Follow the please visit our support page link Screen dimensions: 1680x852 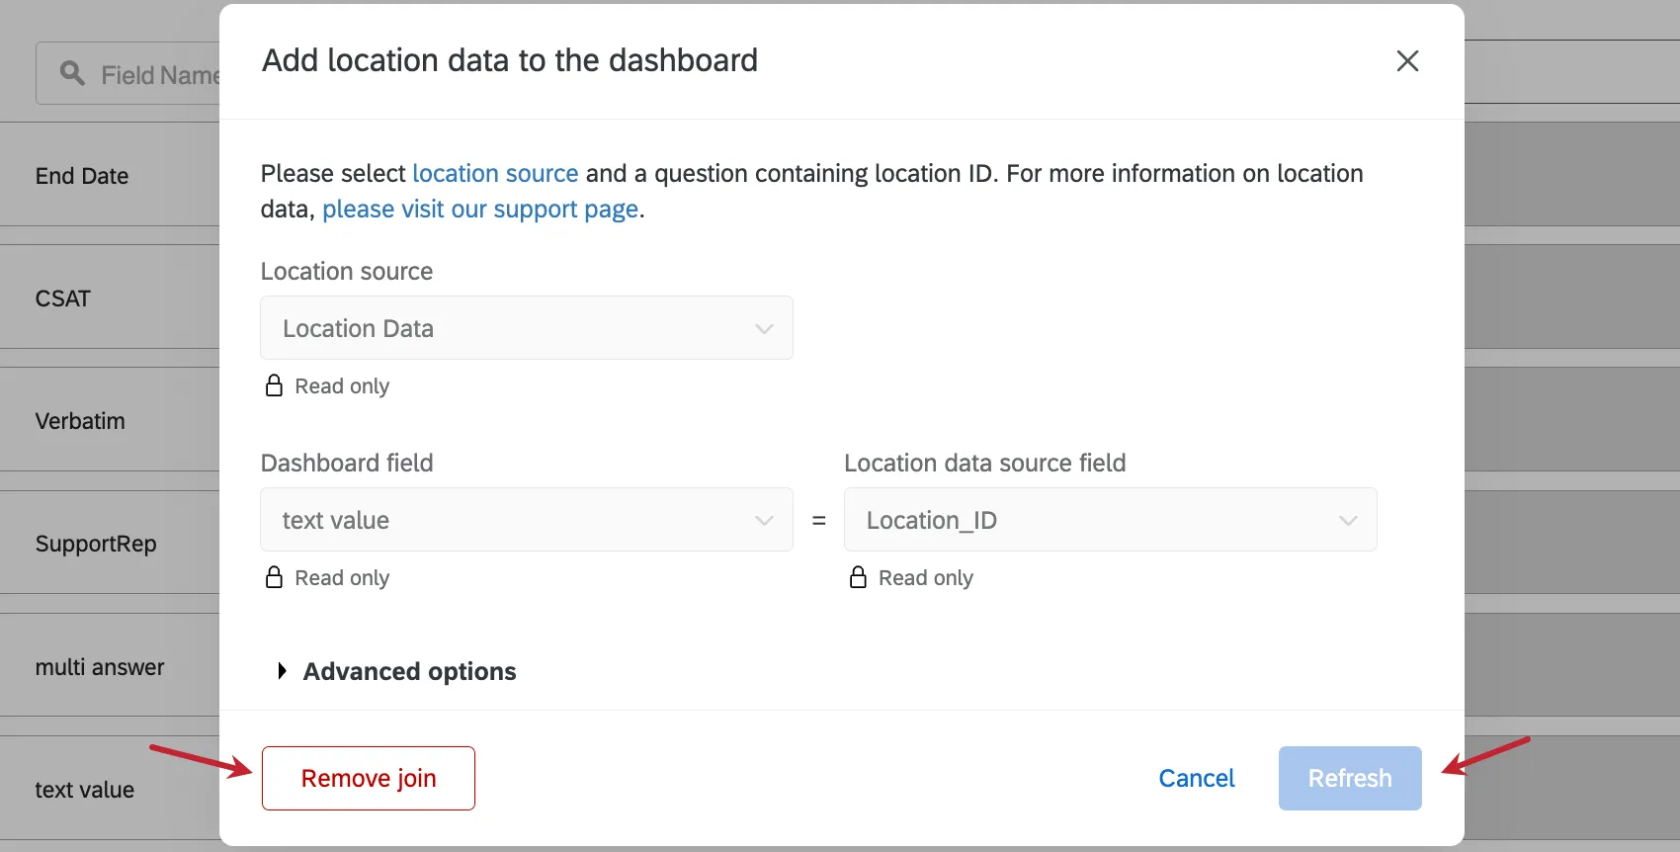pyautogui.click(x=479, y=210)
